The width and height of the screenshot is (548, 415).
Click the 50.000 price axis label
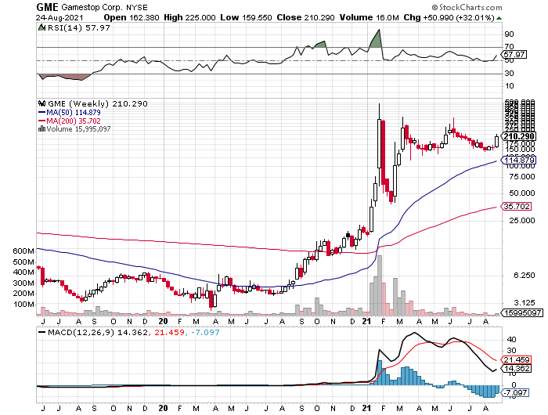(x=521, y=193)
